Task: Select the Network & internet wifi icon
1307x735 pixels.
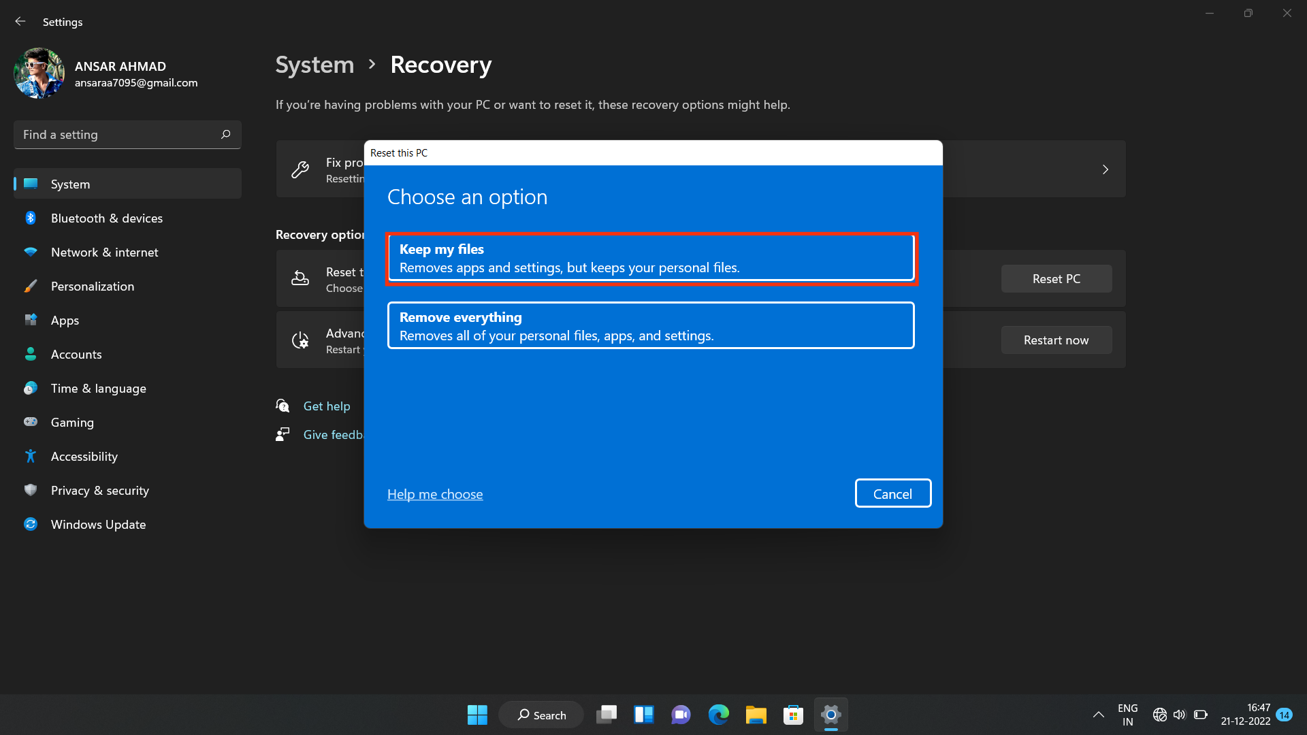Action: 31,252
